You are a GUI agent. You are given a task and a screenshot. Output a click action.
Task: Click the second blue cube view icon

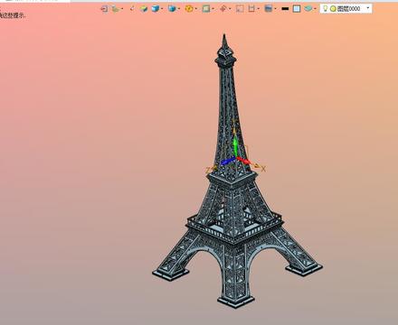(172, 9)
